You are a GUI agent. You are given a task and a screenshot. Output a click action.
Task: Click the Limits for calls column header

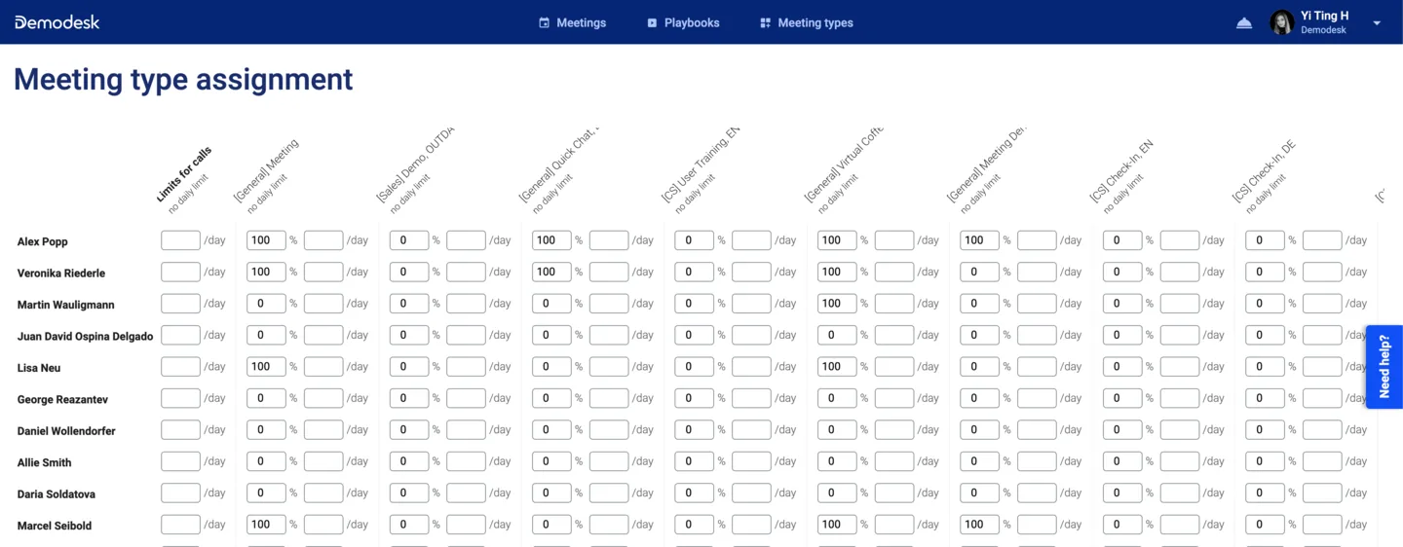[x=184, y=175]
